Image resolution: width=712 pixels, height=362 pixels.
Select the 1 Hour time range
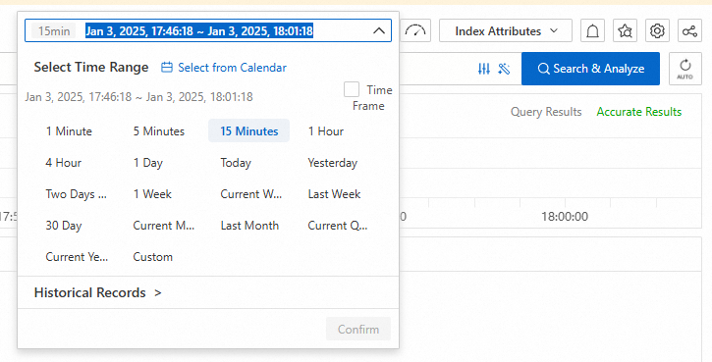pyautogui.click(x=326, y=131)
